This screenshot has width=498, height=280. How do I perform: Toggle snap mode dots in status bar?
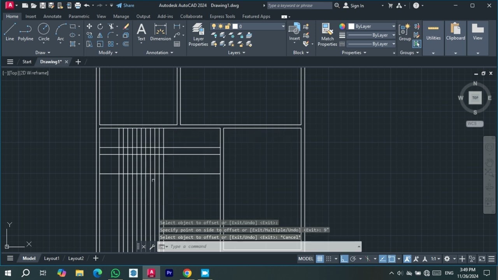(329, 259)
